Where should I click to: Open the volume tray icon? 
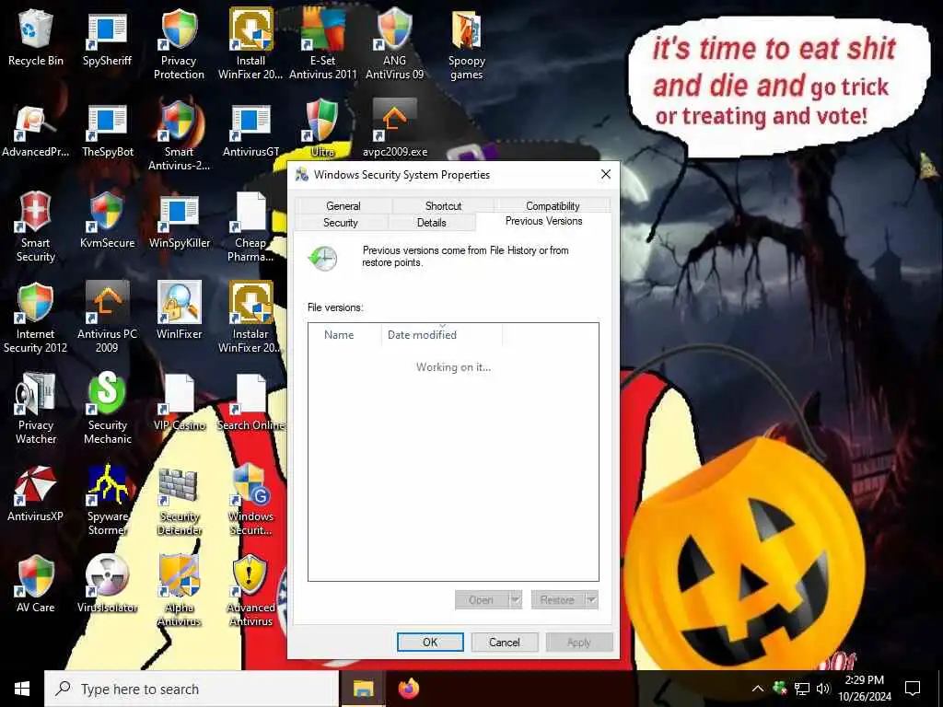coord(823,689)
